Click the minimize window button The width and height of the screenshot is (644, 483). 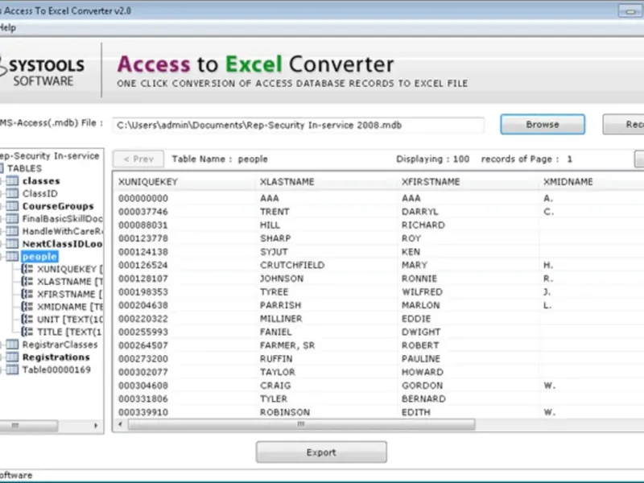(630, 11)
